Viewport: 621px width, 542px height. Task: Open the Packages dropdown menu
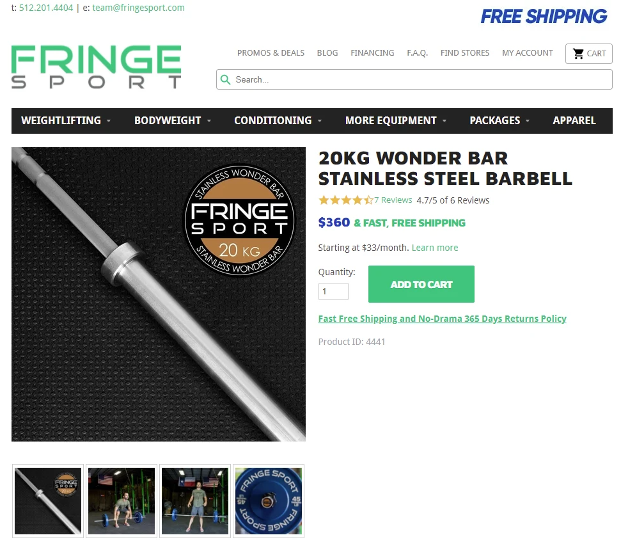(x=499, y=120)
